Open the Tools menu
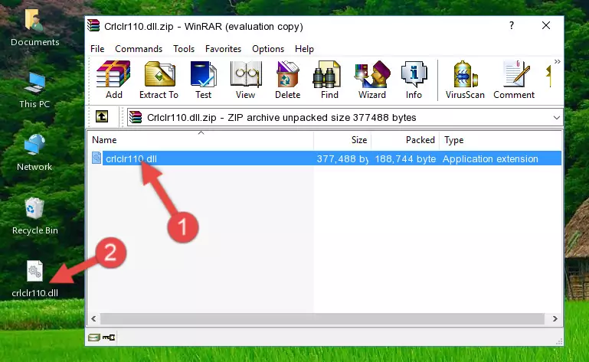The width and height of the screenshot is (589, 362). tap(184, 49)
